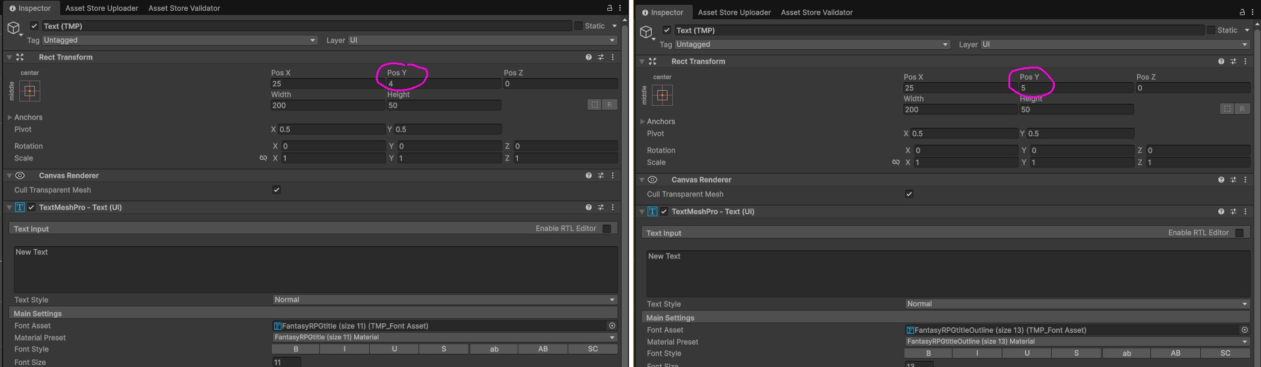Open Rect Transform help in left Inspector
The image size is (1261, 367).
coord(588,57)
